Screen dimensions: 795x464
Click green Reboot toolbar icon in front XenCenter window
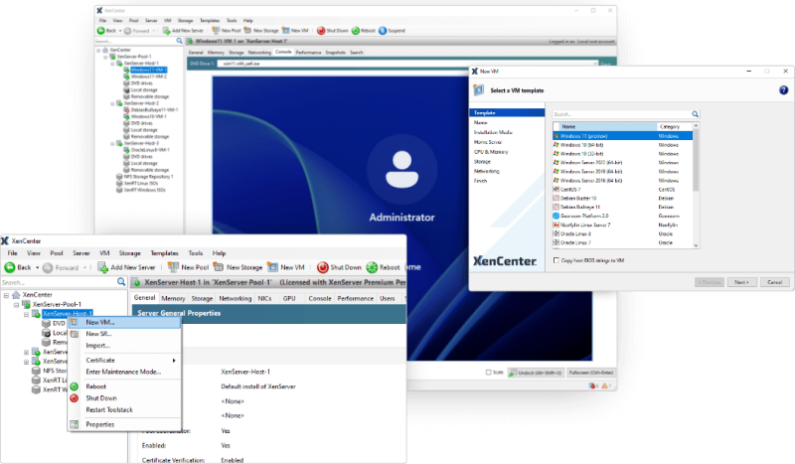coord(372,267)
